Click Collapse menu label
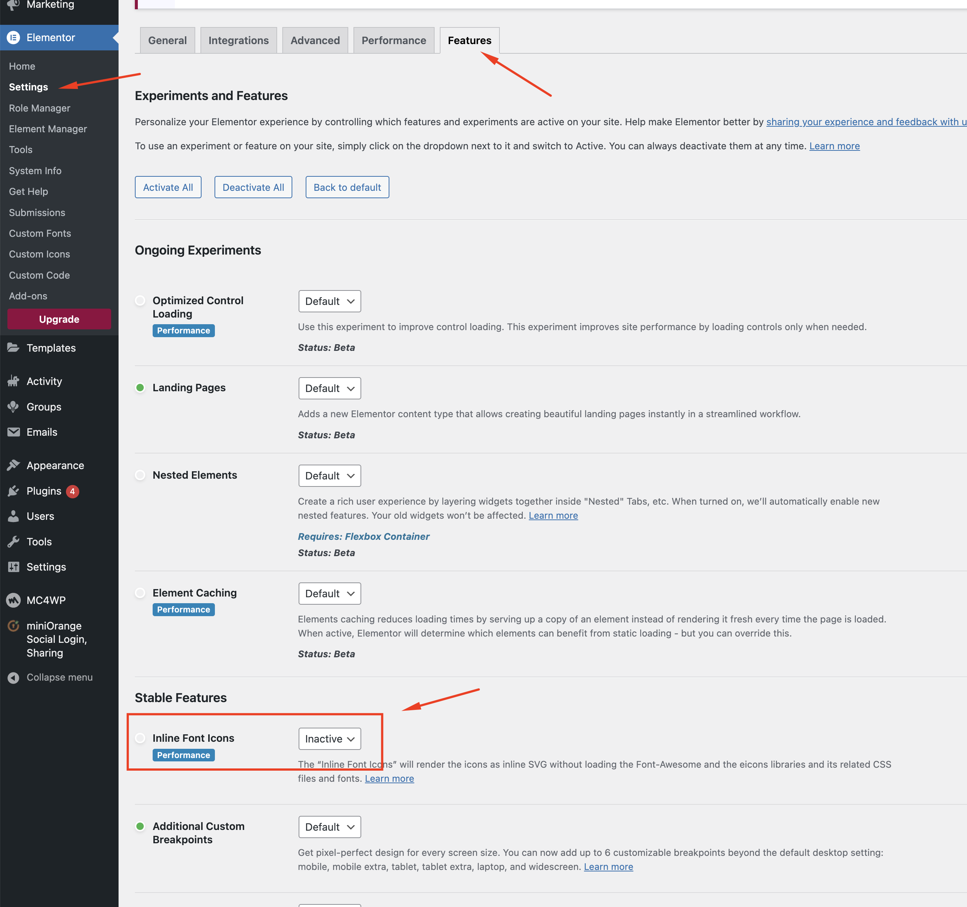This screenshot has width=967, height=907. click(x=59, y=677)
